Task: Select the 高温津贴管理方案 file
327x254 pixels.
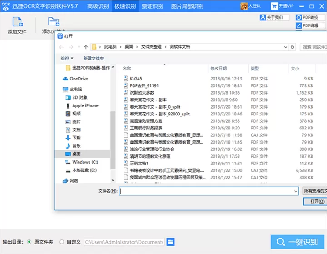Action: point(143,121)
